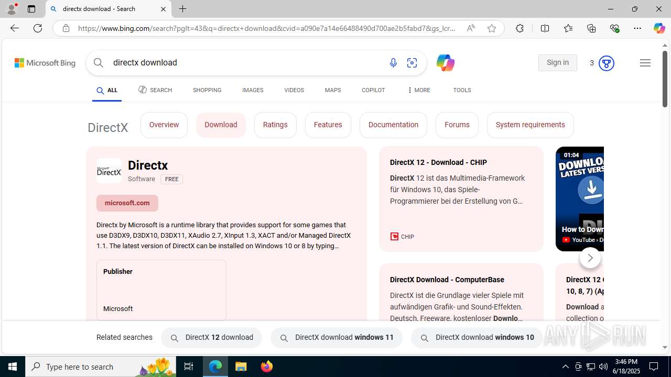Select the System requirements pill
This screenshot has width=671, height=377.
click(x=531, y=125)
